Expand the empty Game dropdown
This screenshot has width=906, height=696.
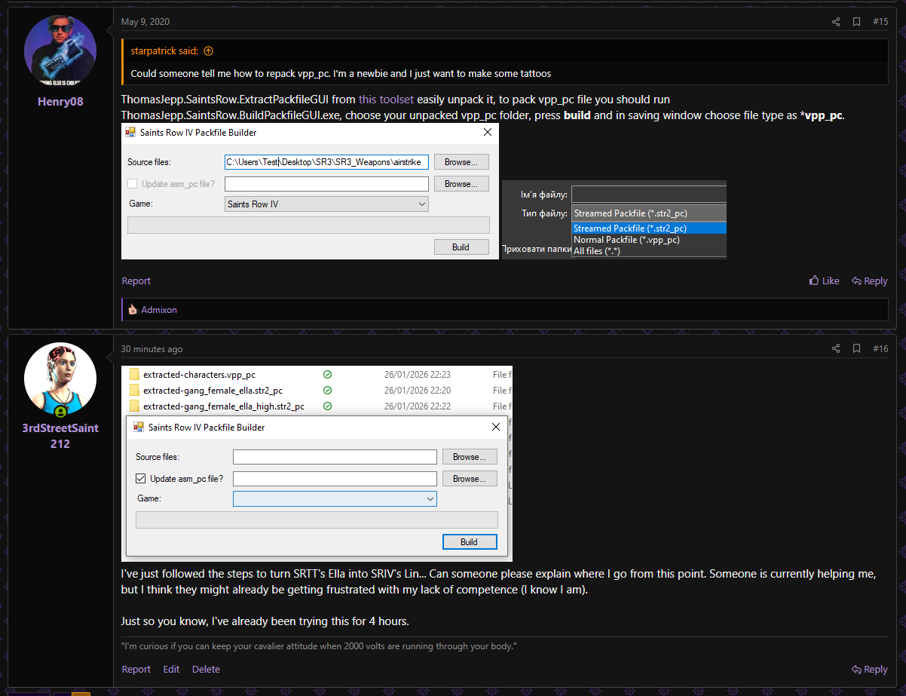[335, 498]
